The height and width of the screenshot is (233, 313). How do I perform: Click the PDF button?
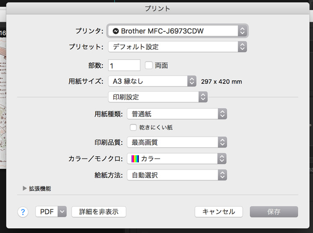coord(47,212)
